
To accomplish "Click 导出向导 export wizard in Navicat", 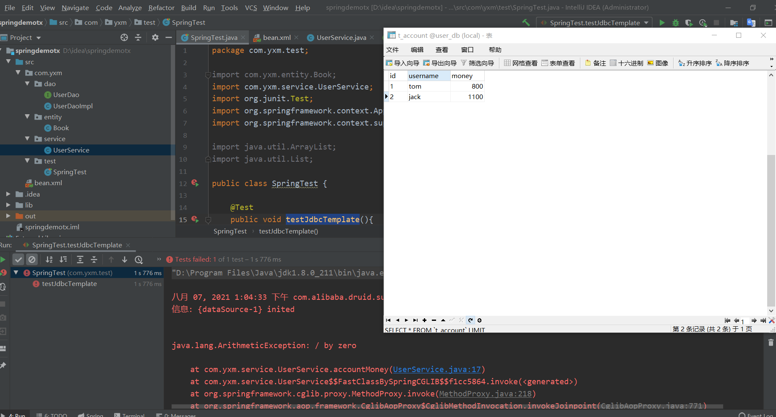I will (x=440, y=63).
